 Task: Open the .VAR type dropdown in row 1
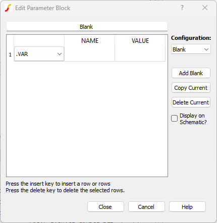click(39, 54)
